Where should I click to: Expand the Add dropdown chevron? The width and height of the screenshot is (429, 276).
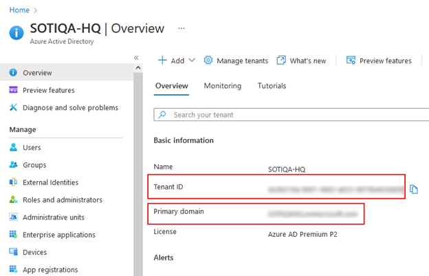coord(192,60)
